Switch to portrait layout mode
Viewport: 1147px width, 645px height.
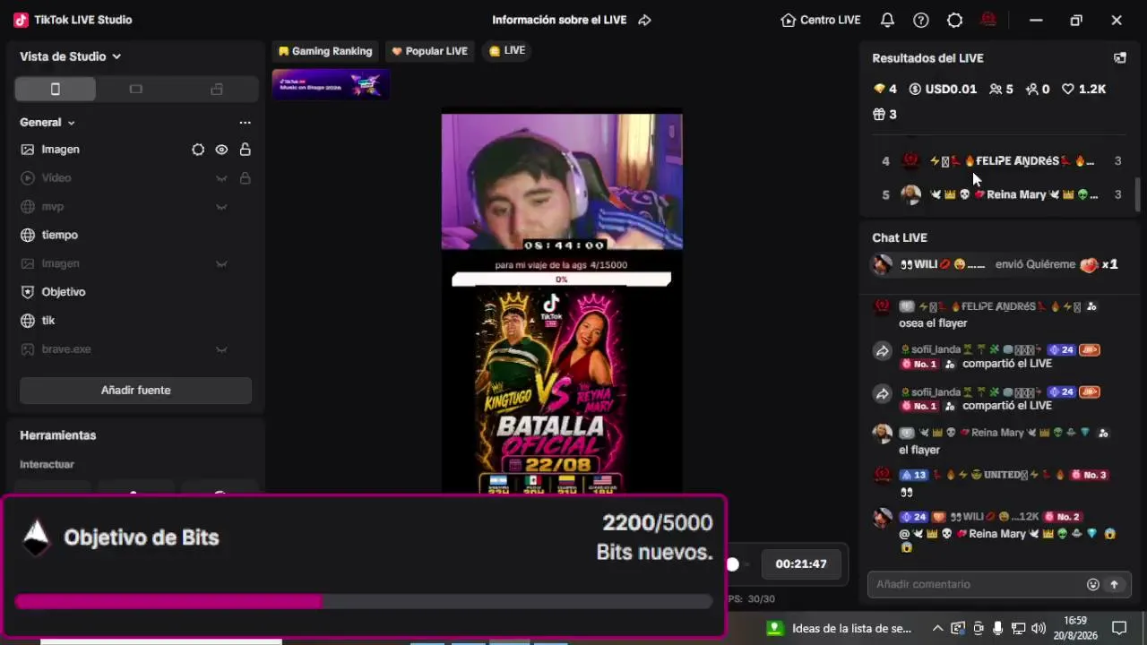56,89
